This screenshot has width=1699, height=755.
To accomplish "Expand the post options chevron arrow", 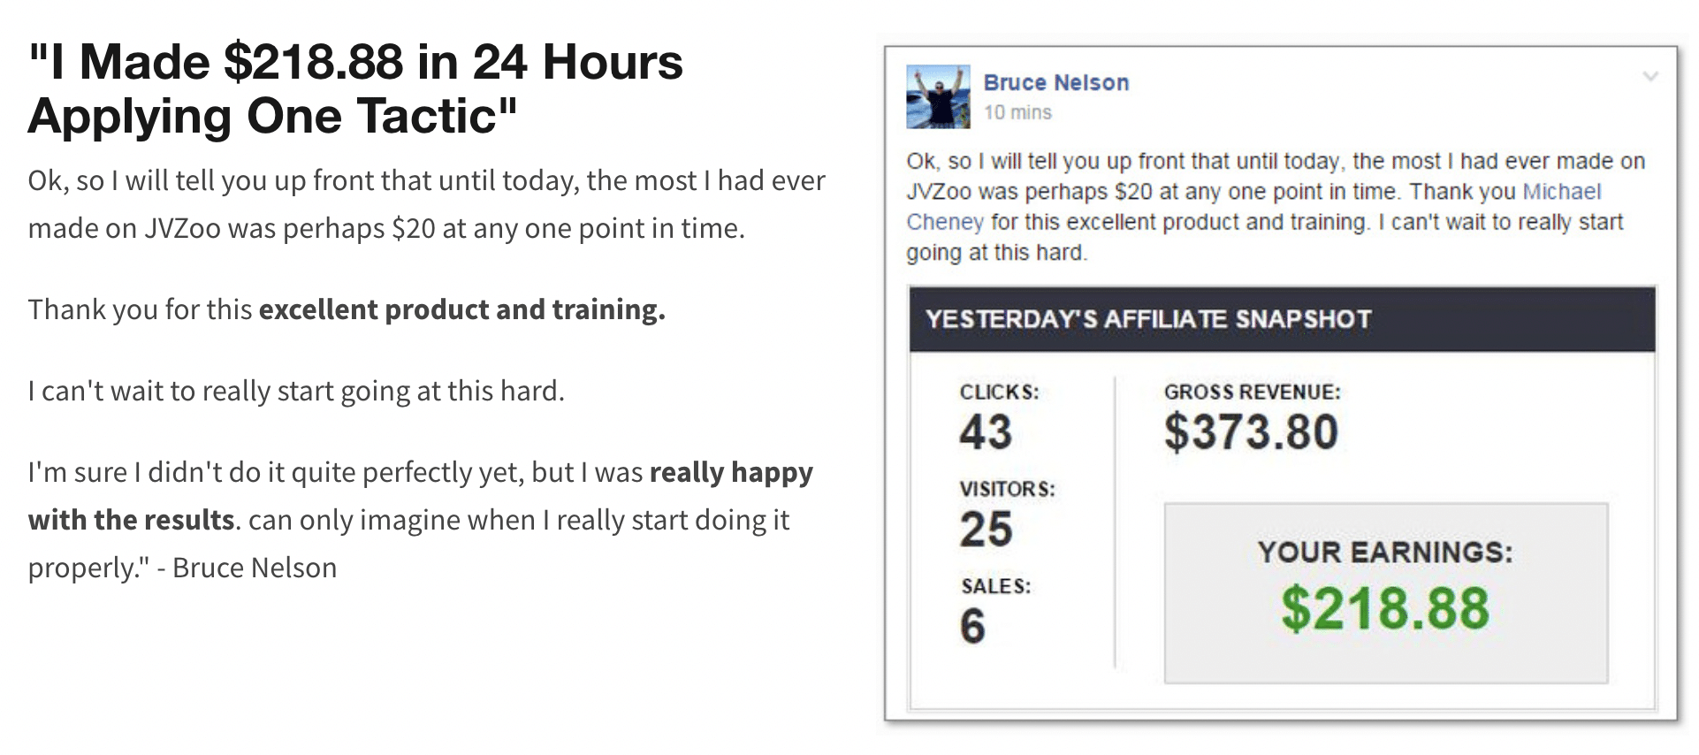I will point(1649,77).
